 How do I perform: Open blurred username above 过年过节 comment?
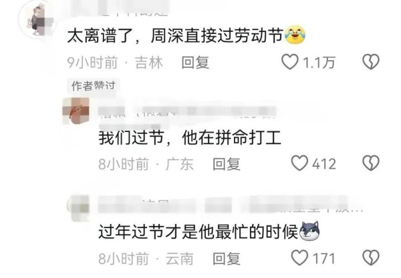(230, 205)
